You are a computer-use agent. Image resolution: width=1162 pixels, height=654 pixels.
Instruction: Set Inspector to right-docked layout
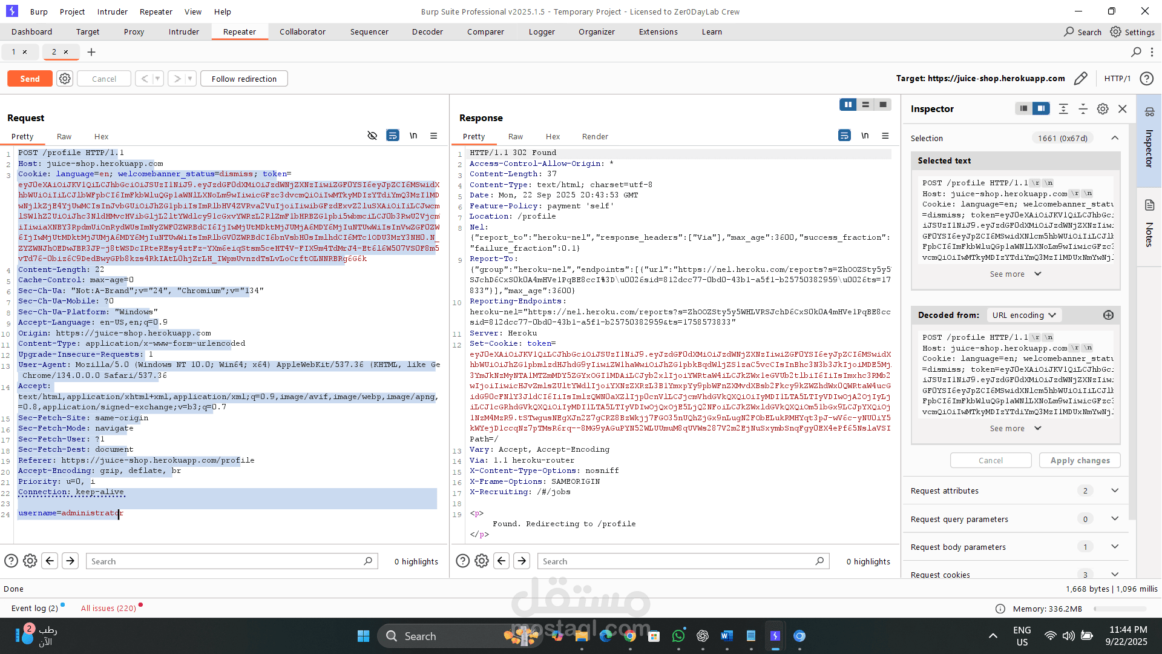(x=1041, y=108)
